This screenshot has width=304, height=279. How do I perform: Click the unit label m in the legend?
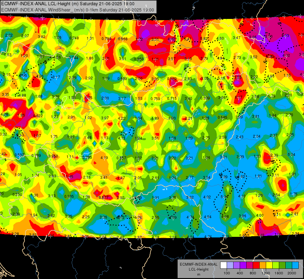coord(199,275)
